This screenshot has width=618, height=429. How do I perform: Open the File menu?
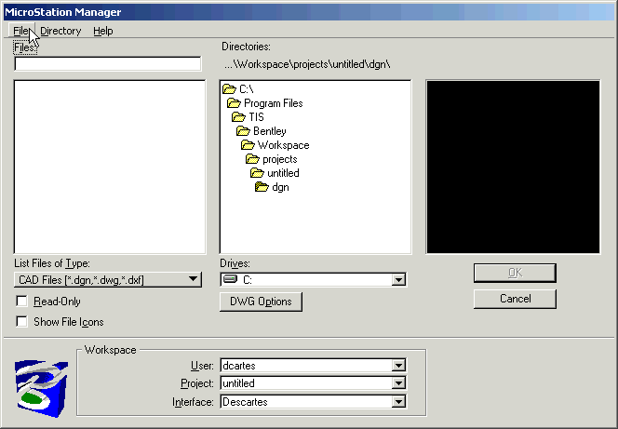pos(20,31)
